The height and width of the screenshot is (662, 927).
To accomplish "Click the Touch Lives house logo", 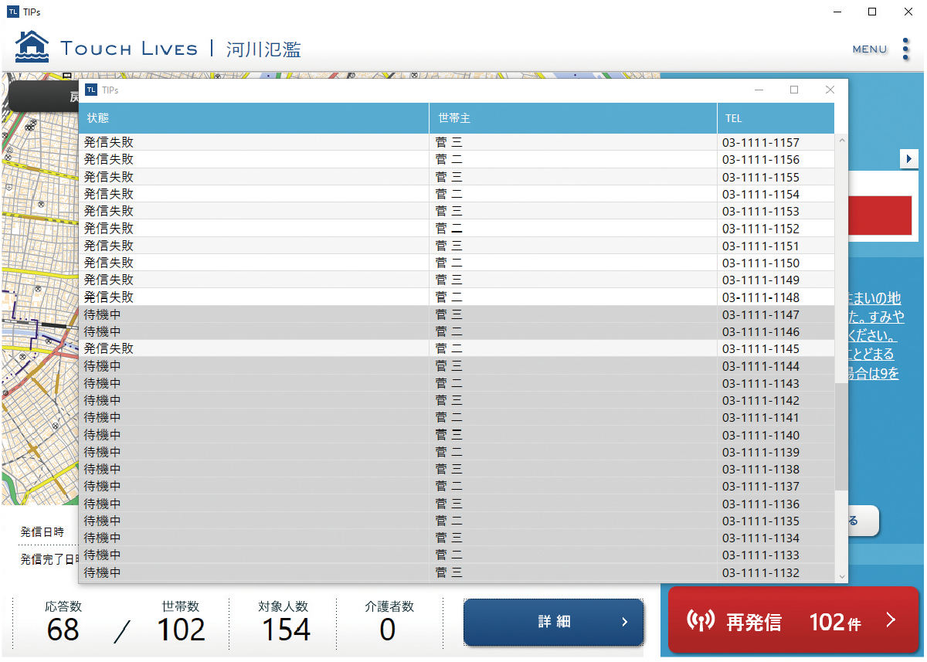I will pos(32,47).
